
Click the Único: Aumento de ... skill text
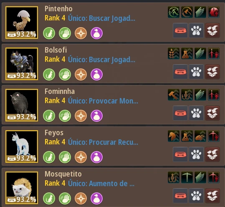tap(101, 184)
